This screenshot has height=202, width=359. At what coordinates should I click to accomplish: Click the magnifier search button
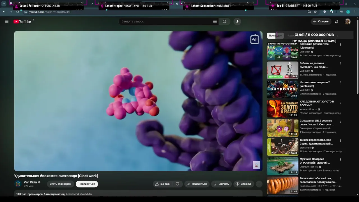224,22
